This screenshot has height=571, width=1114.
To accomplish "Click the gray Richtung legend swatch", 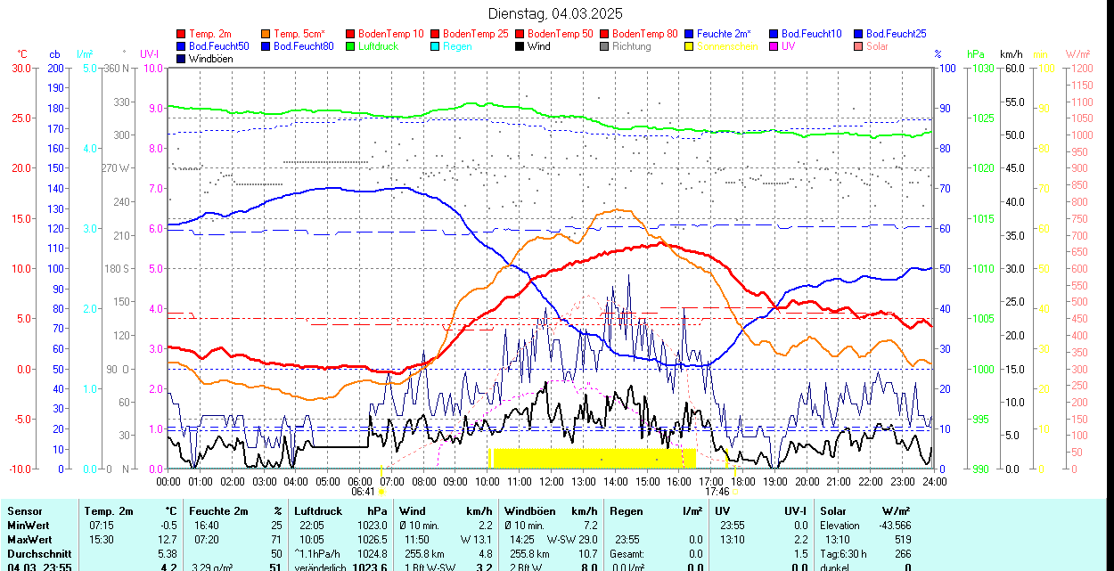I will pos(605,46).
